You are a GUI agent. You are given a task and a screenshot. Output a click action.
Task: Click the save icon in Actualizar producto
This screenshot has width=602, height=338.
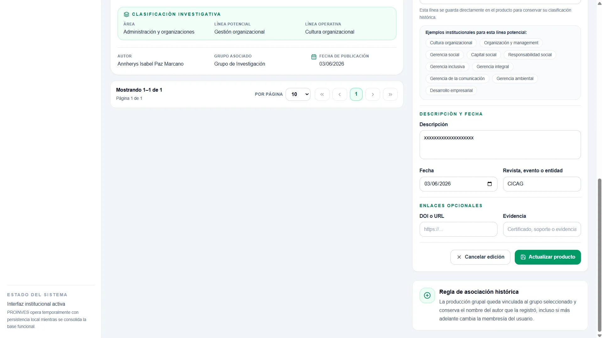coord(523,257)
